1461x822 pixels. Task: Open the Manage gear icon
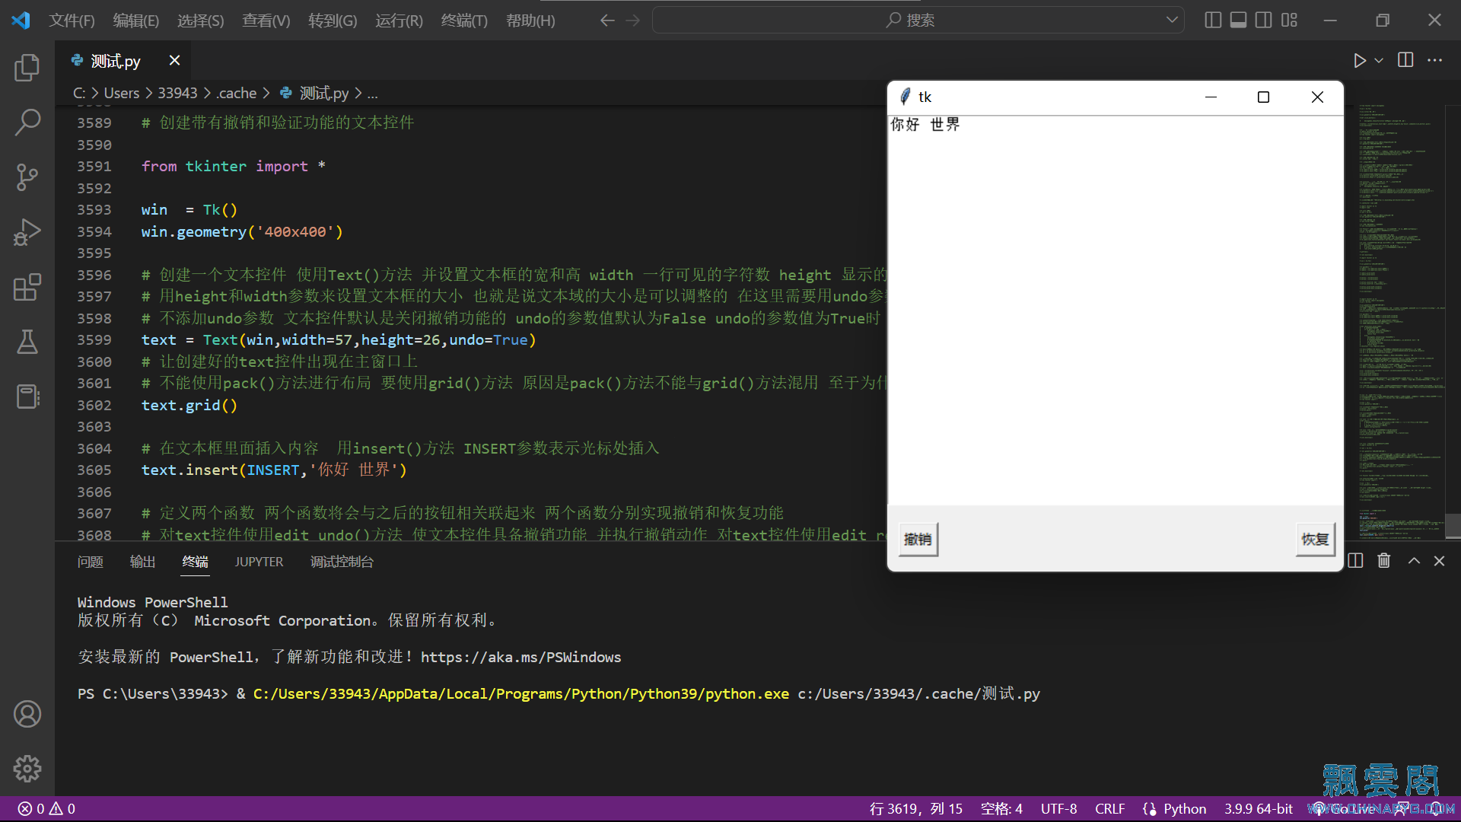point(27,769)
